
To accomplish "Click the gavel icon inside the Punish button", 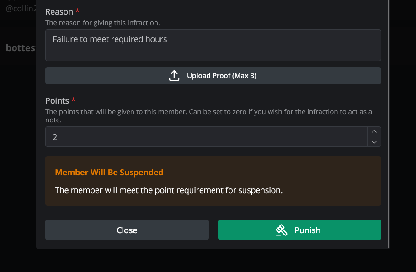I will [x=282, y=230].
